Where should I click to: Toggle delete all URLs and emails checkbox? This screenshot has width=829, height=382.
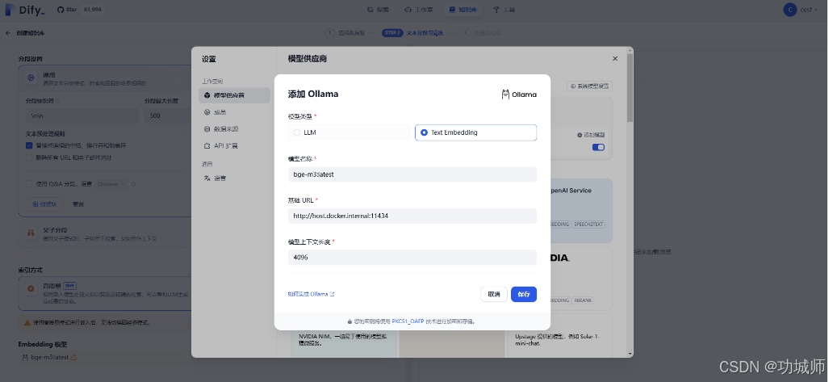(29, 157)
